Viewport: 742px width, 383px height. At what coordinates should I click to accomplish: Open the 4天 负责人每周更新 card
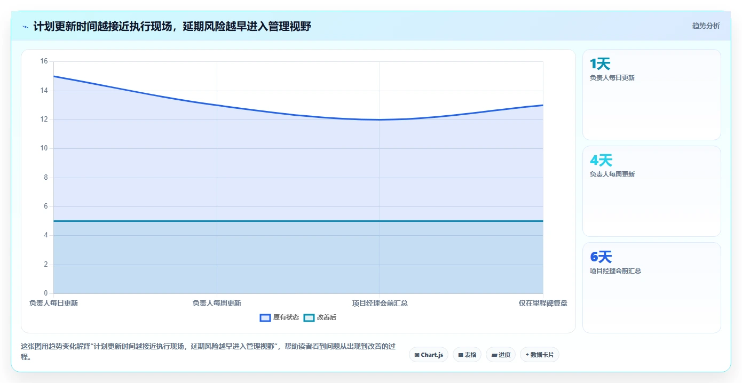[x=651, y=191]
